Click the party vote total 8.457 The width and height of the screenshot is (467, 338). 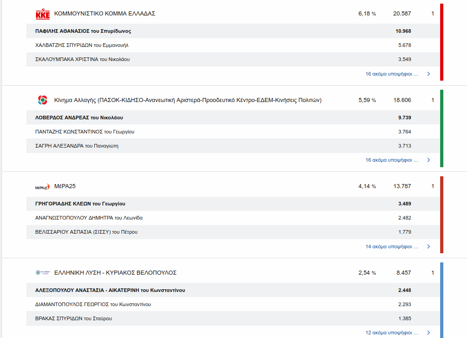pyautogui.click(x=404, y=273)
